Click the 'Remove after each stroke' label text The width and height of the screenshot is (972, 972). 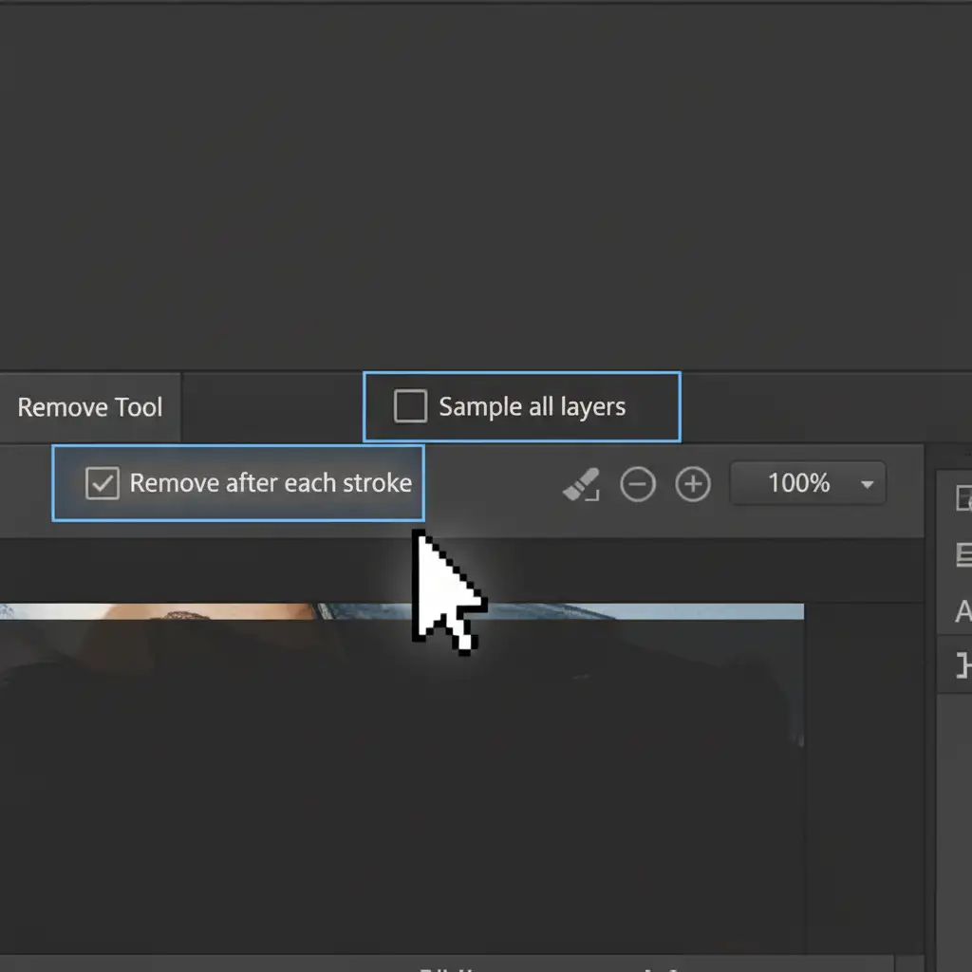(x=271, y=483)
